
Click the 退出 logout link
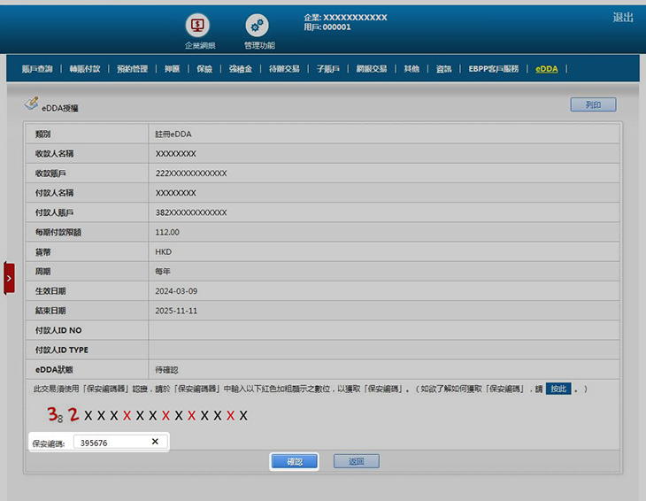[623, 18]
